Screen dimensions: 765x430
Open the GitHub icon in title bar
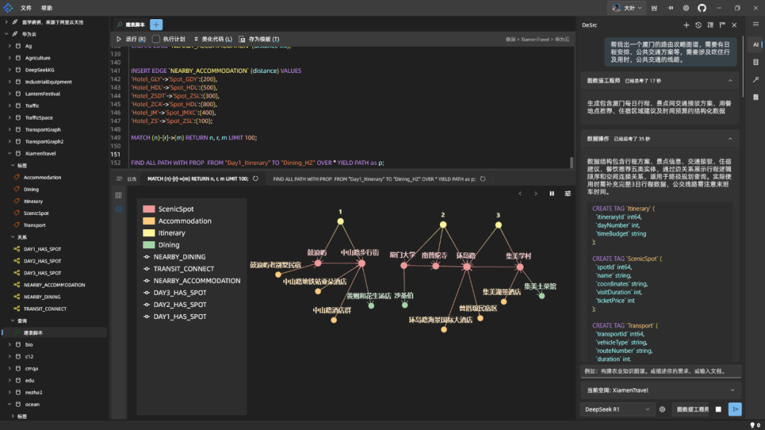click(x=701, y=8)
